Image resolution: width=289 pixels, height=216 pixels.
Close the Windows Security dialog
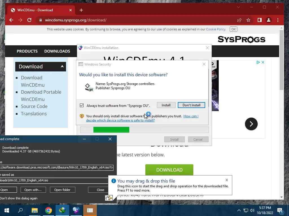point(204,64)
